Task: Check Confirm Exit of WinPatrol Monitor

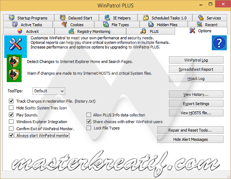Action: (11, 128)
